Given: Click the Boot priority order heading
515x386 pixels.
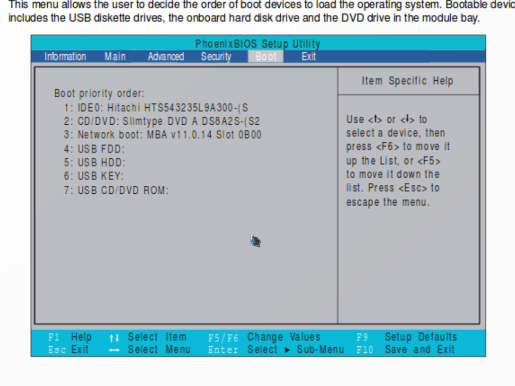Looking at the screenshot, I should (99, 93).
